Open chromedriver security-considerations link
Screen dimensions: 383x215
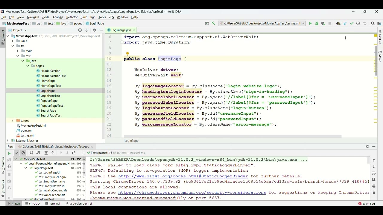tap(192, 193)
